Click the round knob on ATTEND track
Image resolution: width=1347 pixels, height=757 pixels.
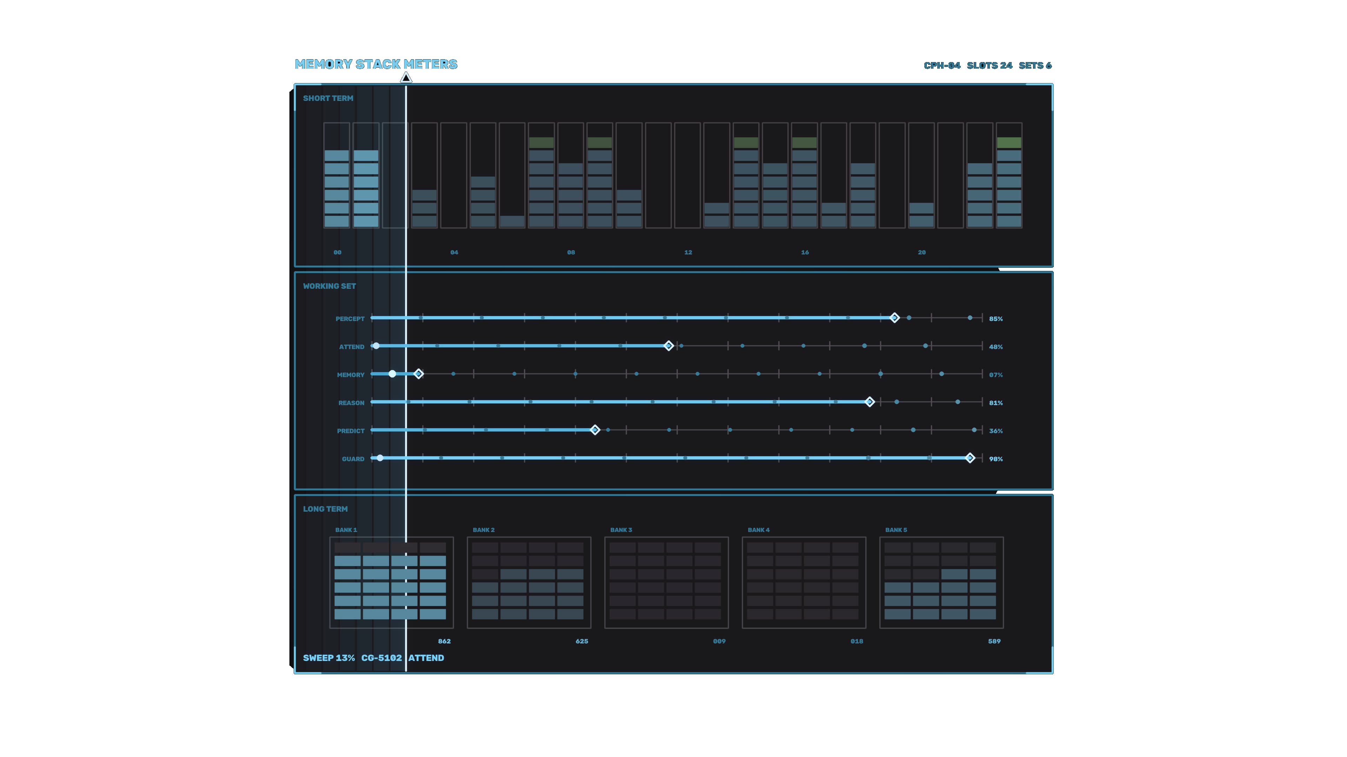point(376,346)
